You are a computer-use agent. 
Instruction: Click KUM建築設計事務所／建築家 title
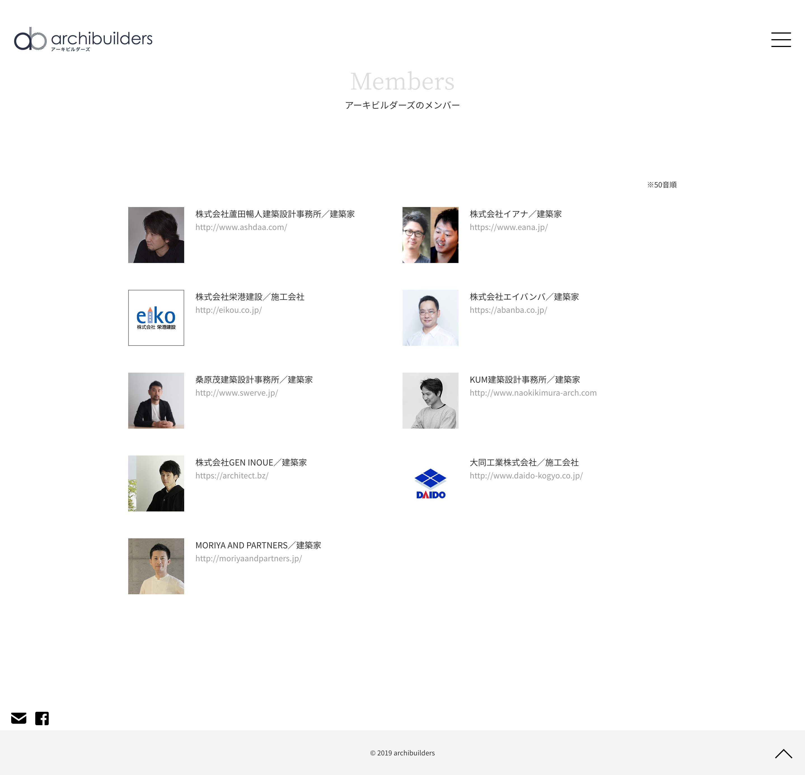coord(525,380)
